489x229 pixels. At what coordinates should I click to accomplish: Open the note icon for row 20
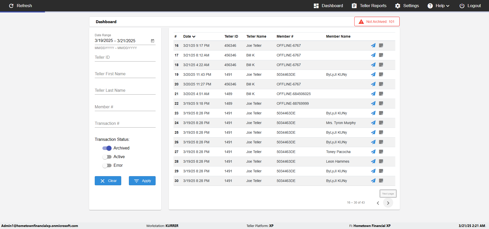[x=381, y=84]
